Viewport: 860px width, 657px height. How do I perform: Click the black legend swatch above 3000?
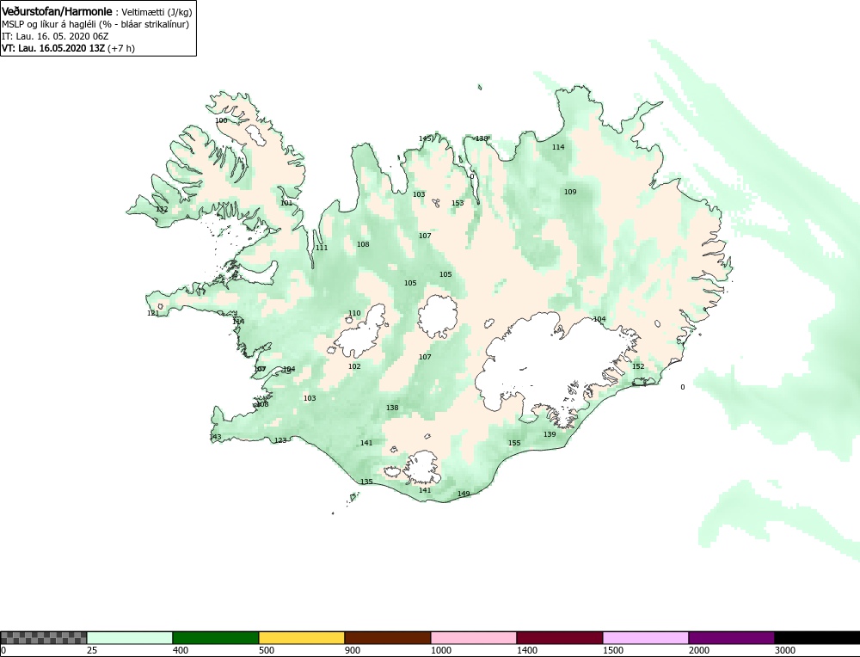click(817, 637)
